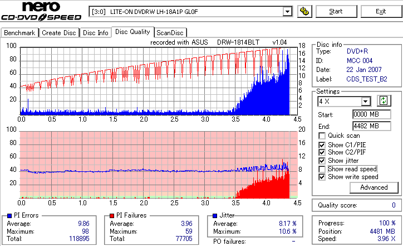Click the blue PI Errors legend square
403x246 pixels.
pos(9,216)
